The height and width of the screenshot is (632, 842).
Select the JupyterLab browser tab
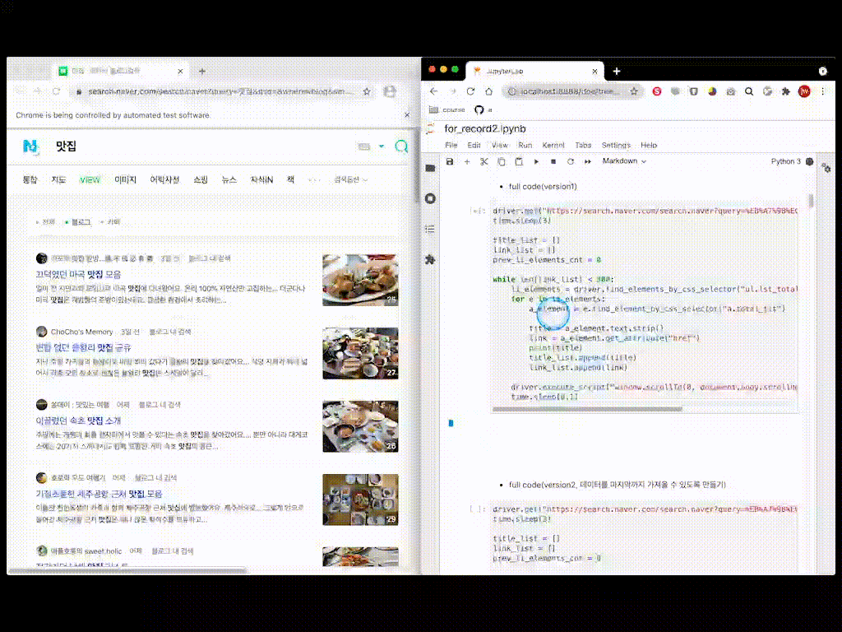[534, 71]
